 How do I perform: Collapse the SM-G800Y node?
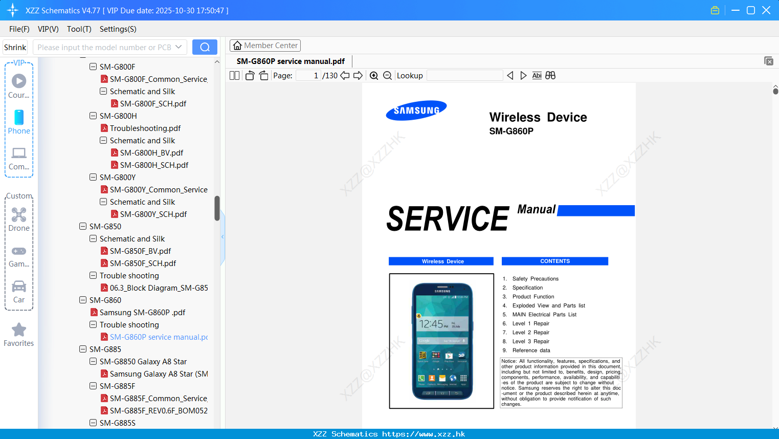coord(93,177)
